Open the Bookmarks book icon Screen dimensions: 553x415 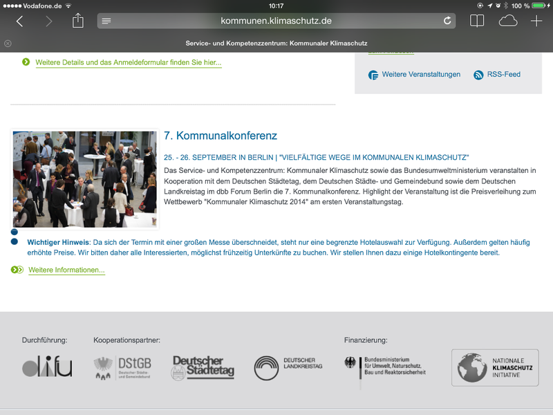[x=477, y=21]
